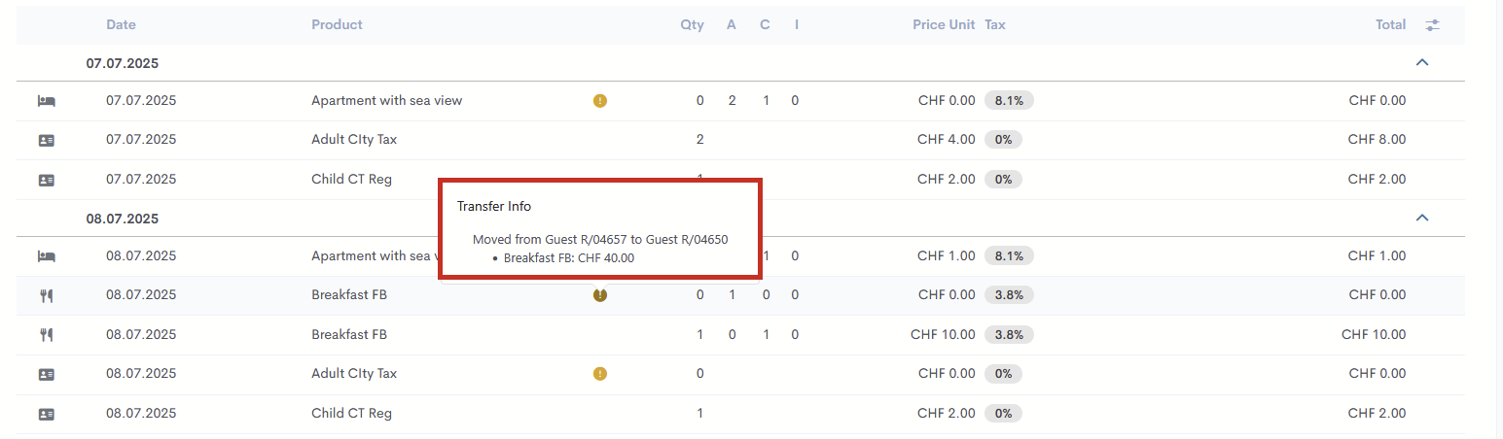The image size is (1503, 439).
Task: Select the Child CT Reg row on 07.07.2025
Action: 740,180
